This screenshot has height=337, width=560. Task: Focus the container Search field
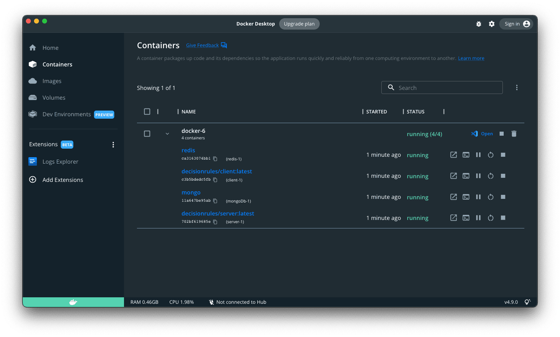[442, 87]
